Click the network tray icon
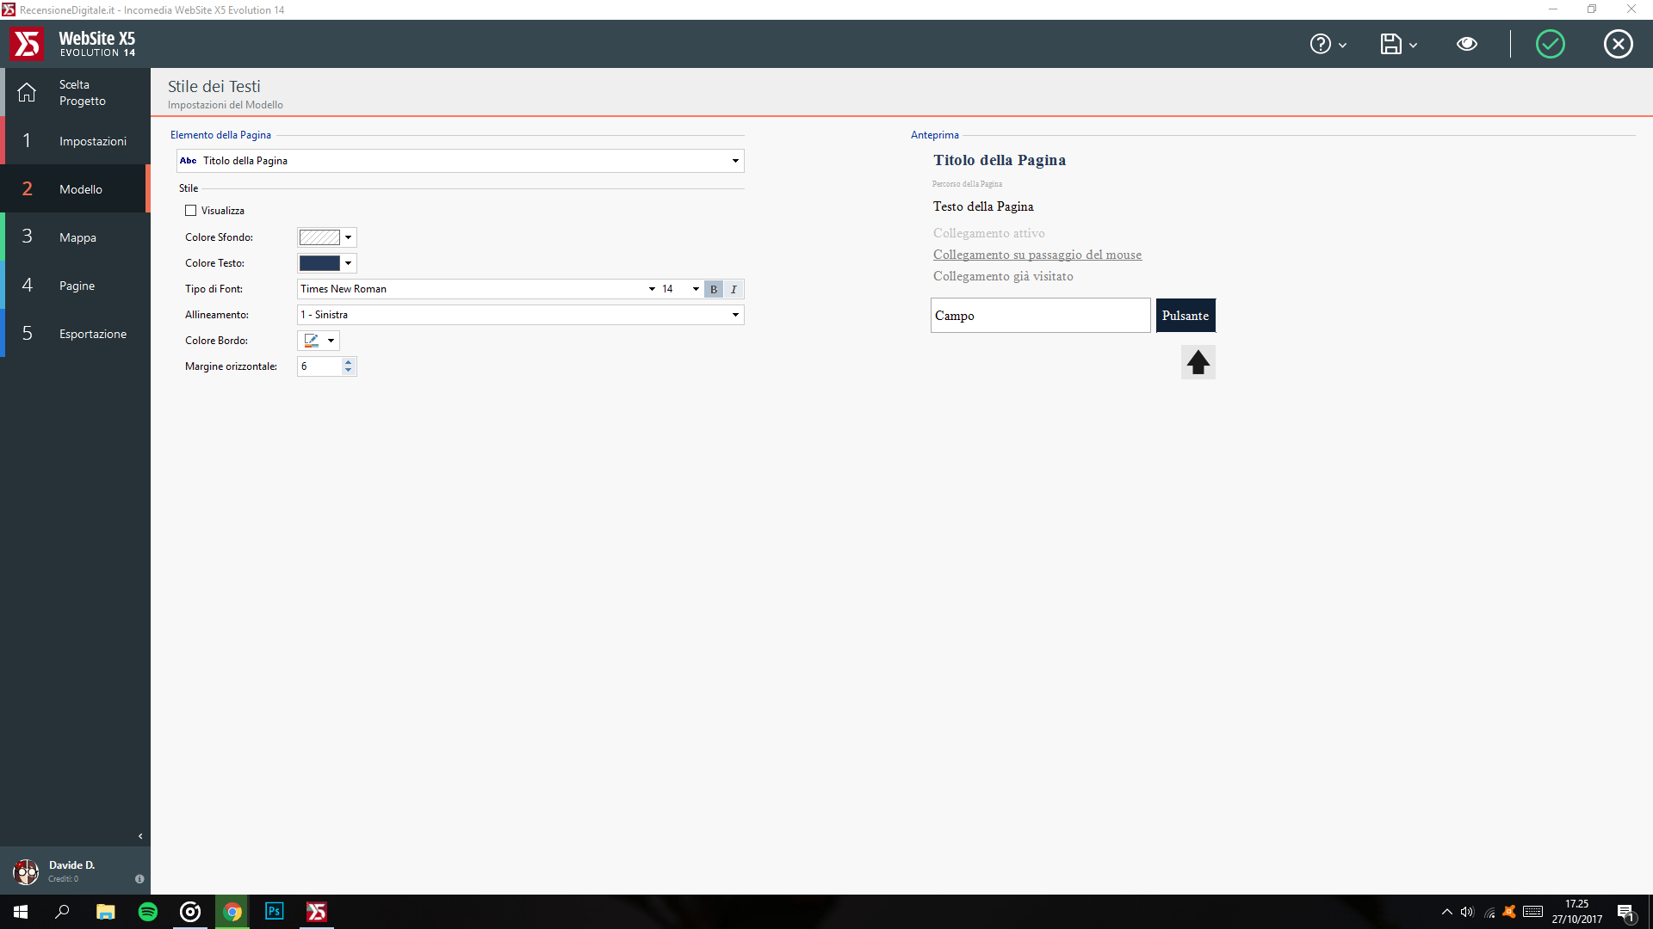Image resolution: width=1653 pixels, height=929 pixels. [1489, 913]
